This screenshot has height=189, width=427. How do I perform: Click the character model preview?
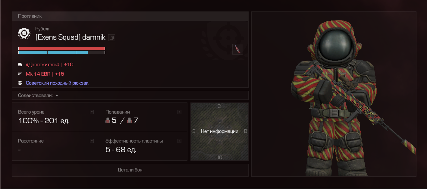click(x=334, y=94)
